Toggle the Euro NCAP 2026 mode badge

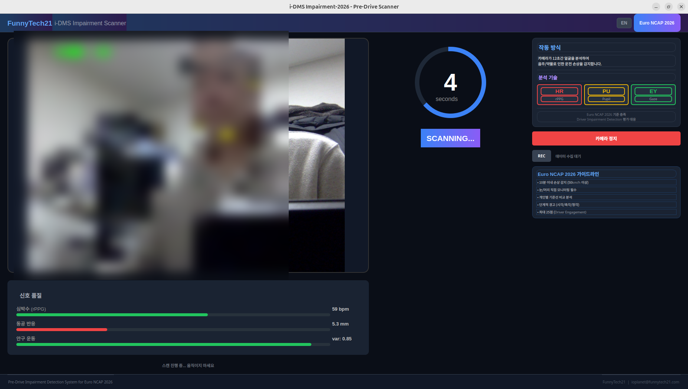(x=657, y=23)
